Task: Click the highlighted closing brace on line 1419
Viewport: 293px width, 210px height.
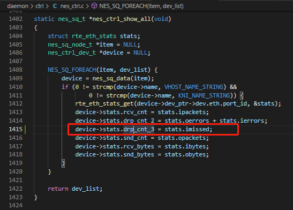Action: coord(63,163)
